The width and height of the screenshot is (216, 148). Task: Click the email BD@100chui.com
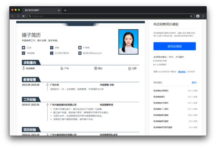[92, 53]
